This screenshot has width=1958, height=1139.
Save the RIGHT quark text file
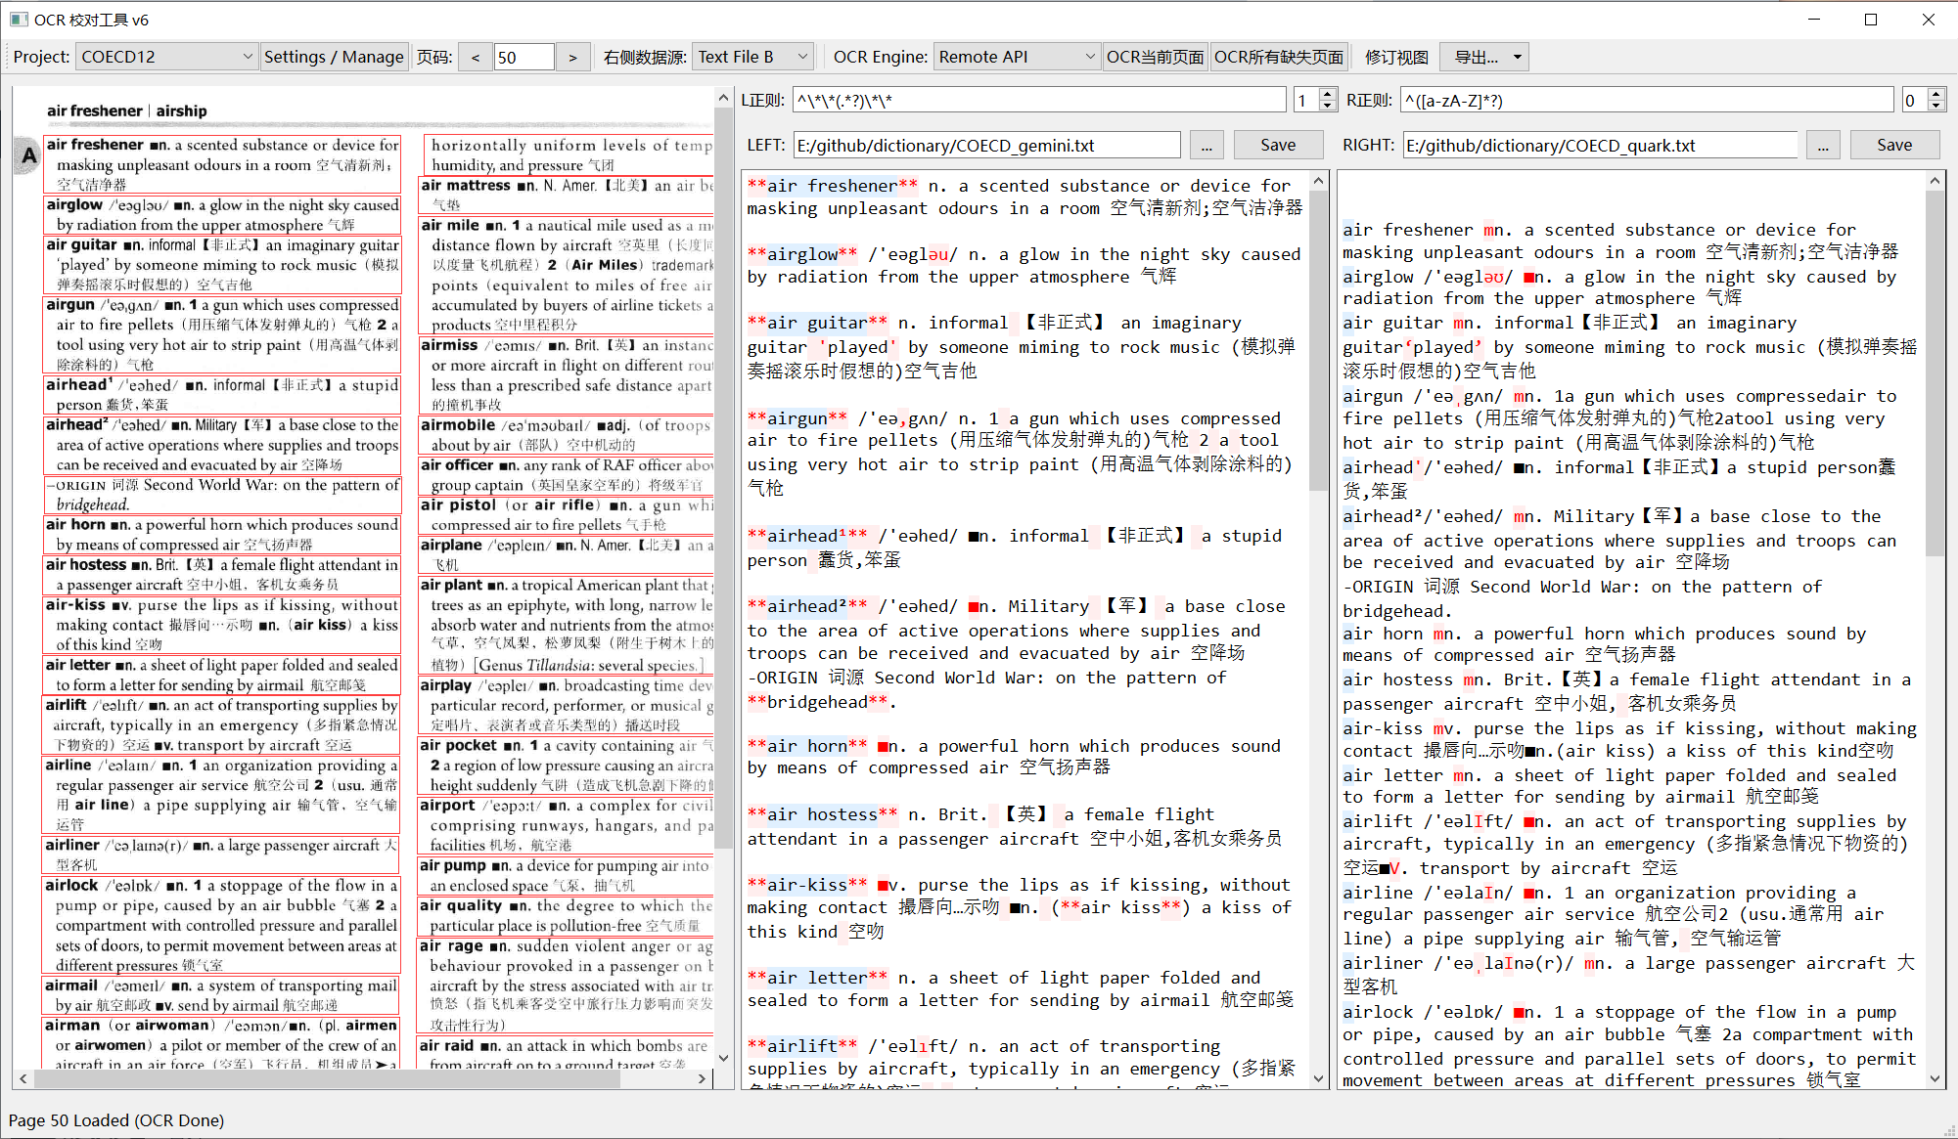(1893, 145)
